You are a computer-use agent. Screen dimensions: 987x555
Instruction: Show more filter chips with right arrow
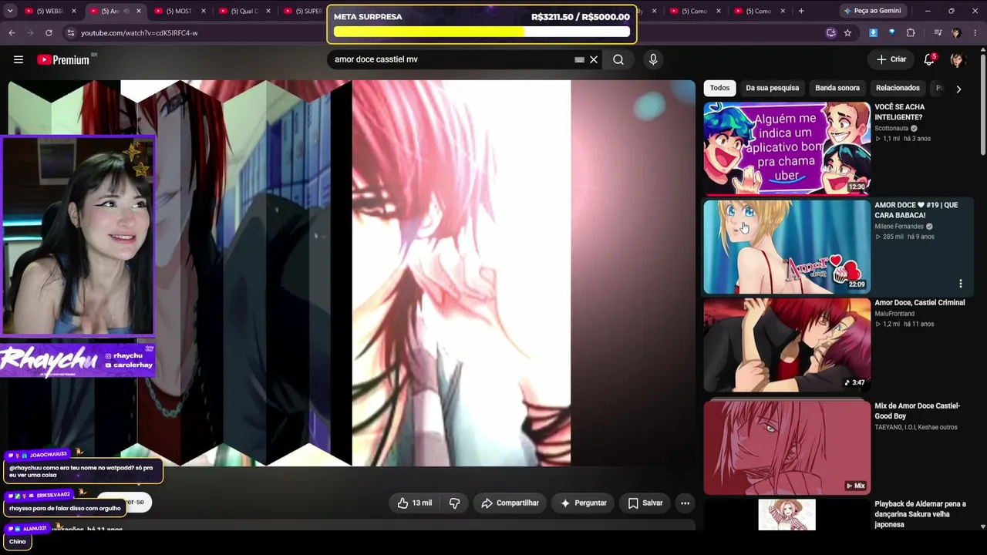(958, 89)
